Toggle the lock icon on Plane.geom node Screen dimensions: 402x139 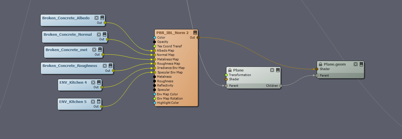click(x=321, y=64)
